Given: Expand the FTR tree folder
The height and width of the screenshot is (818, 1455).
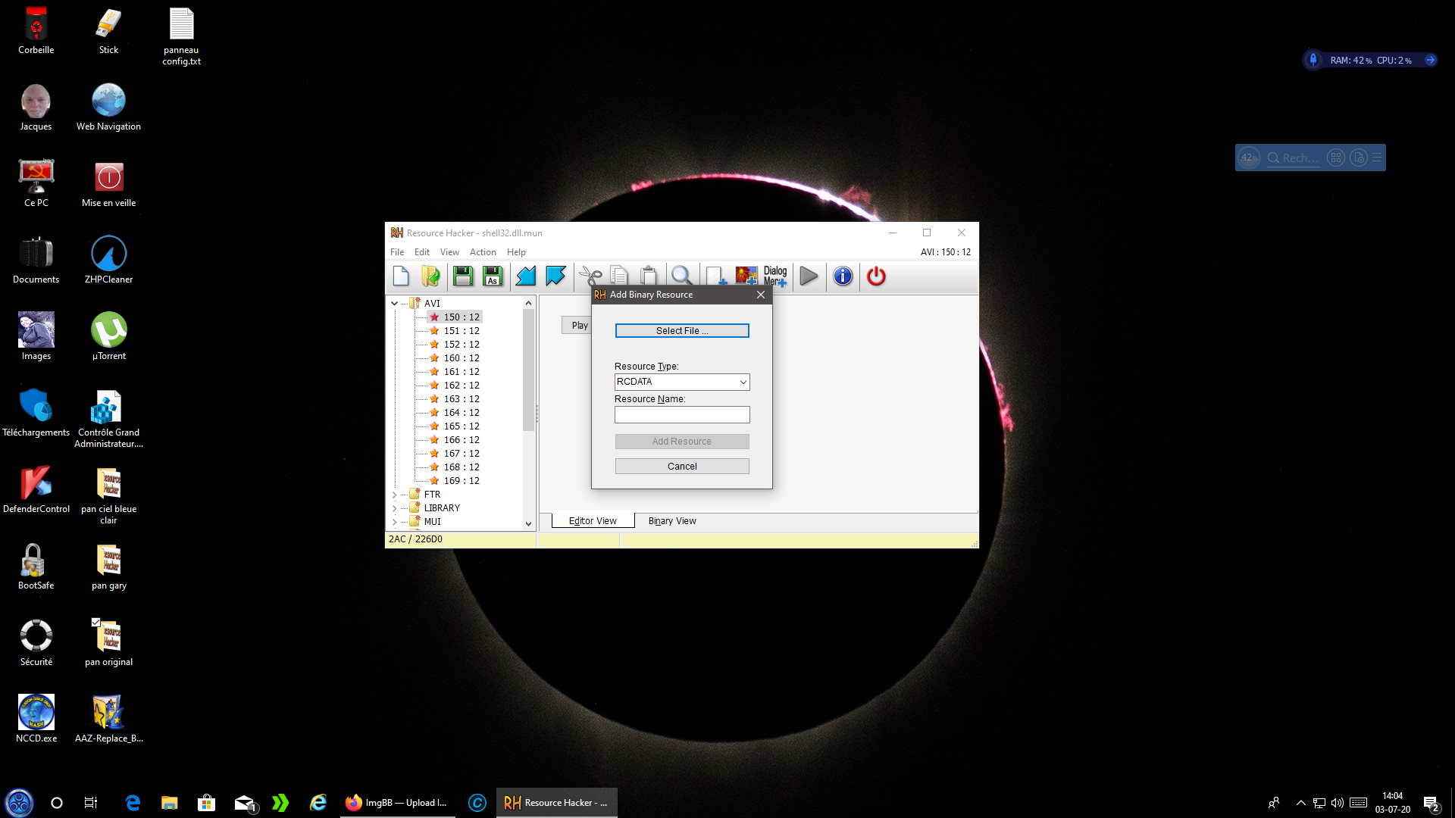Looking at the screenshot, I should (394, 495).
